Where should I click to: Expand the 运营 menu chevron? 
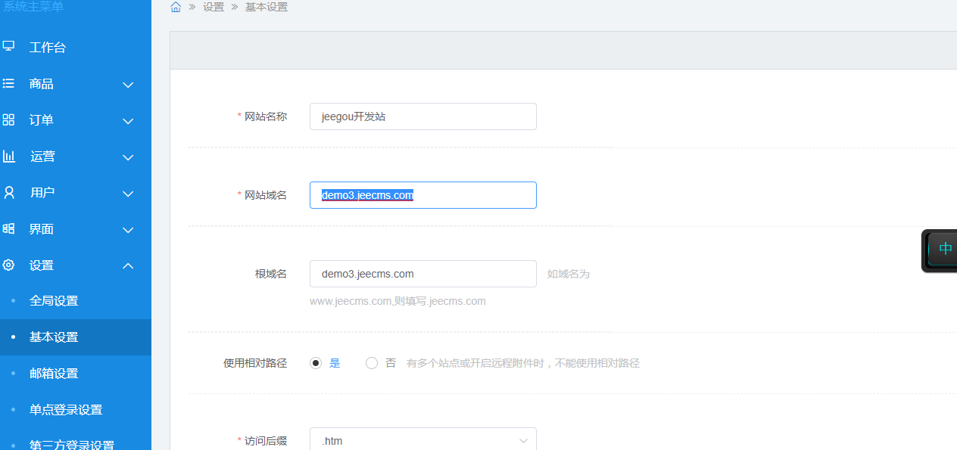[x=128, y=157]
